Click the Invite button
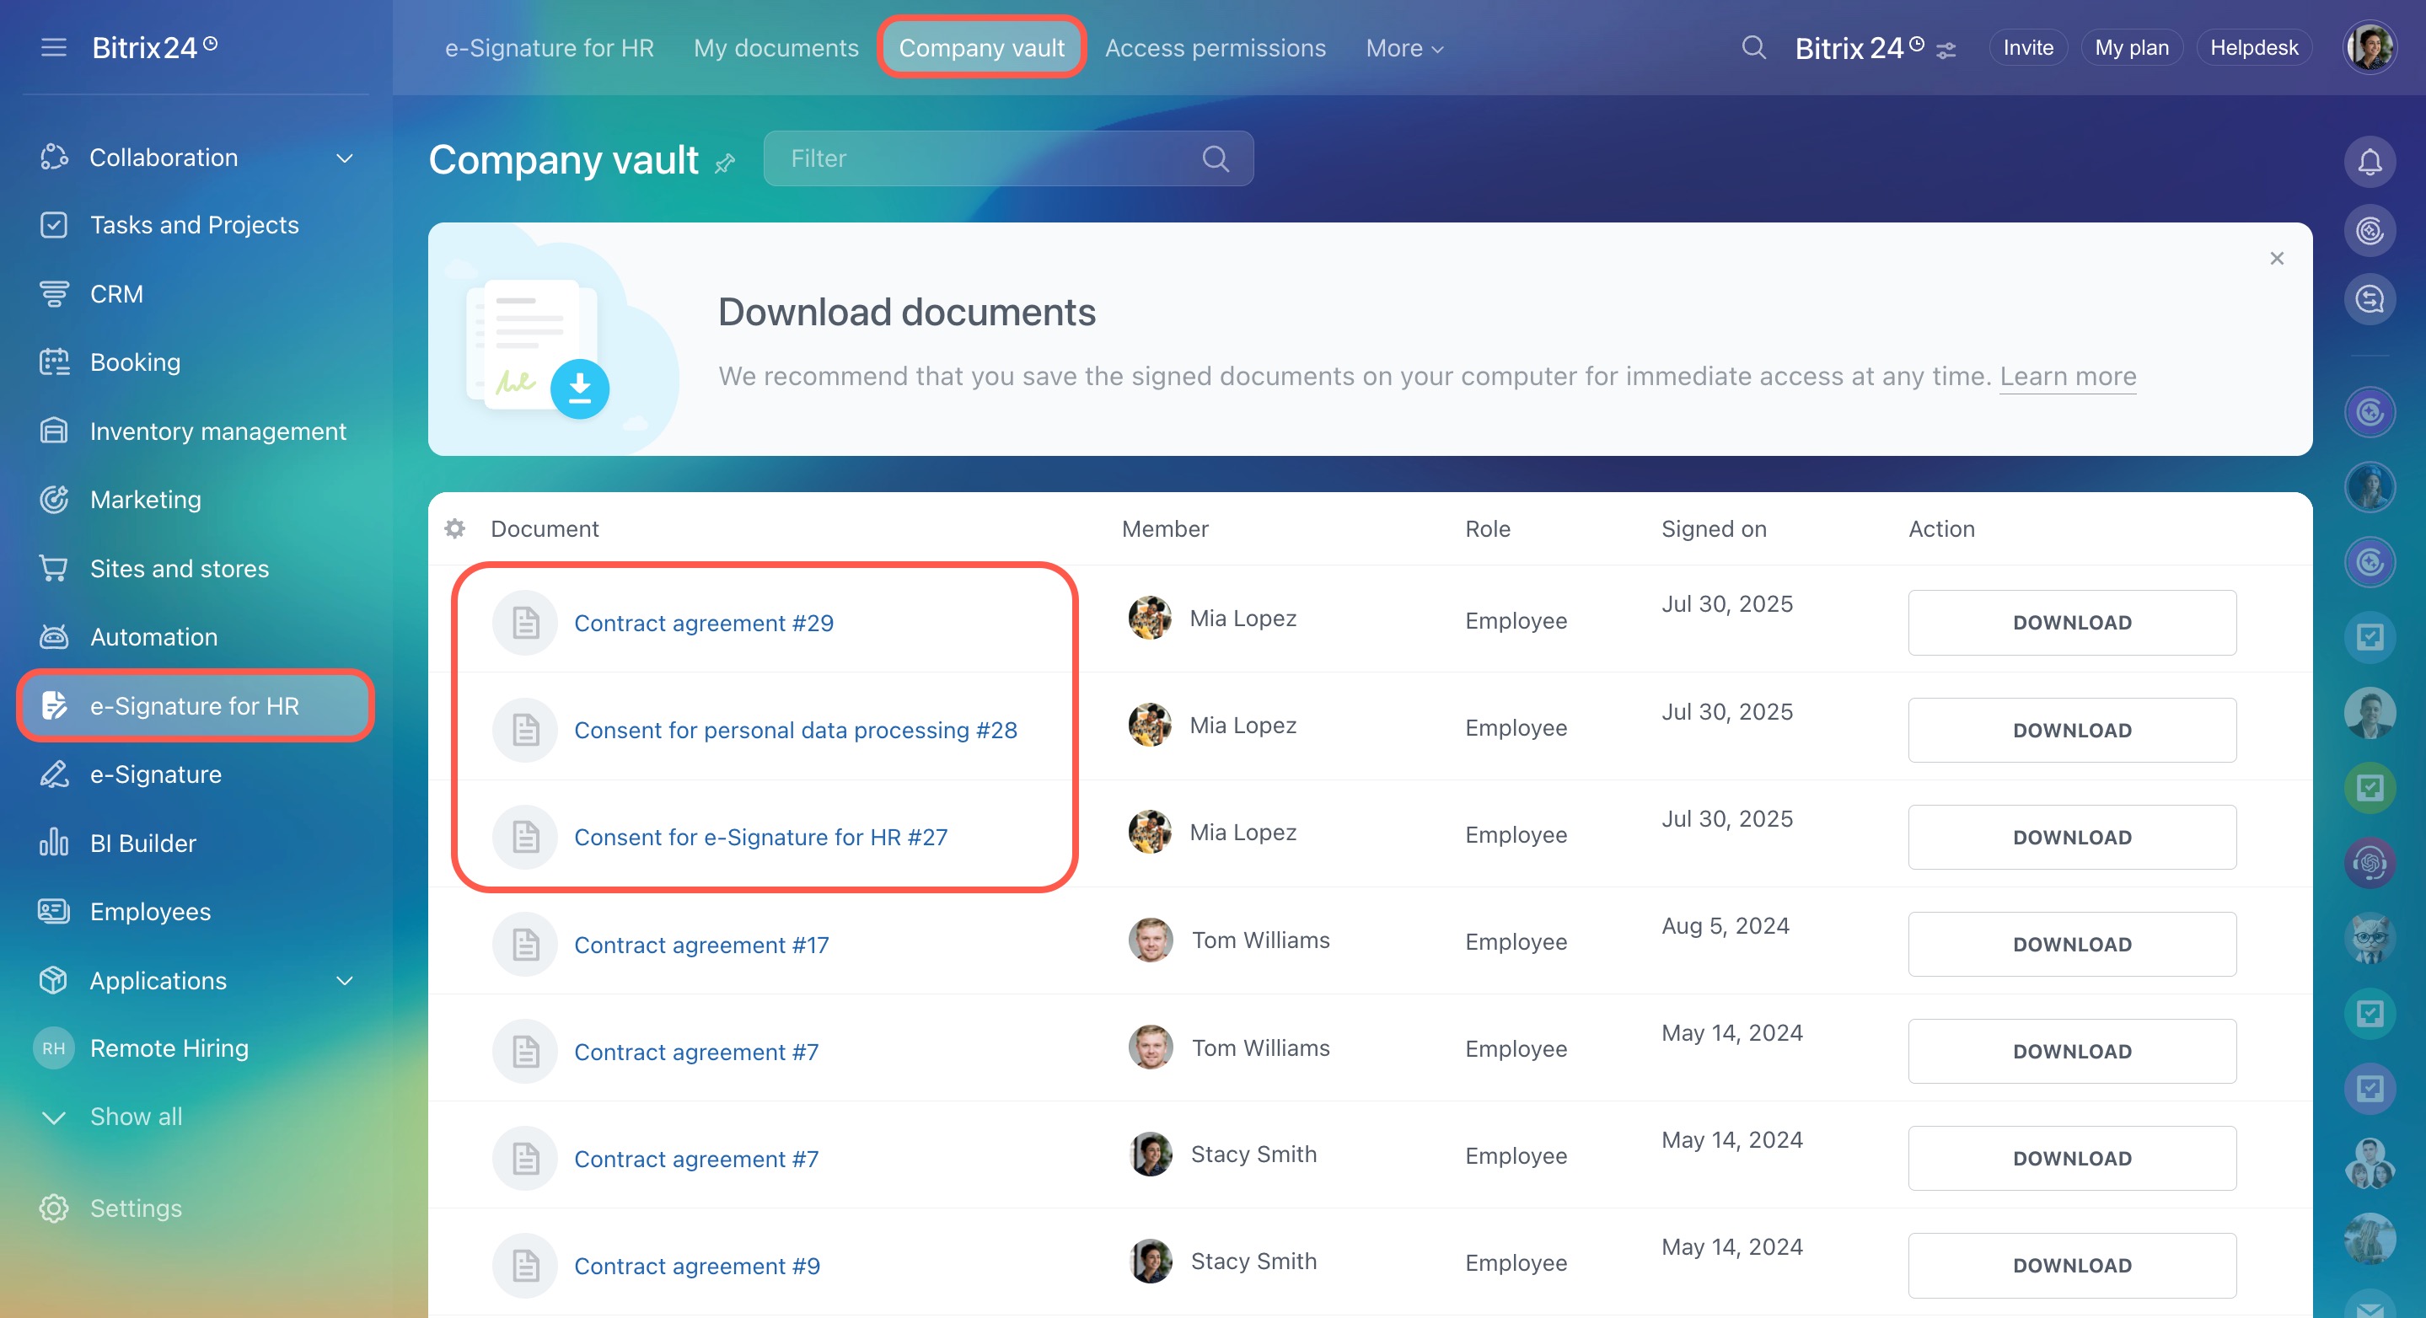The height and width of the screenshot is (1318, 2426). (x=2027, y=47)
